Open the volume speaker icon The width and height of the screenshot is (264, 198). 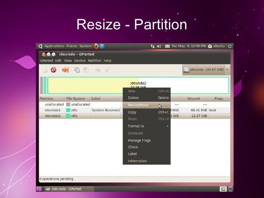pos(159,46)
